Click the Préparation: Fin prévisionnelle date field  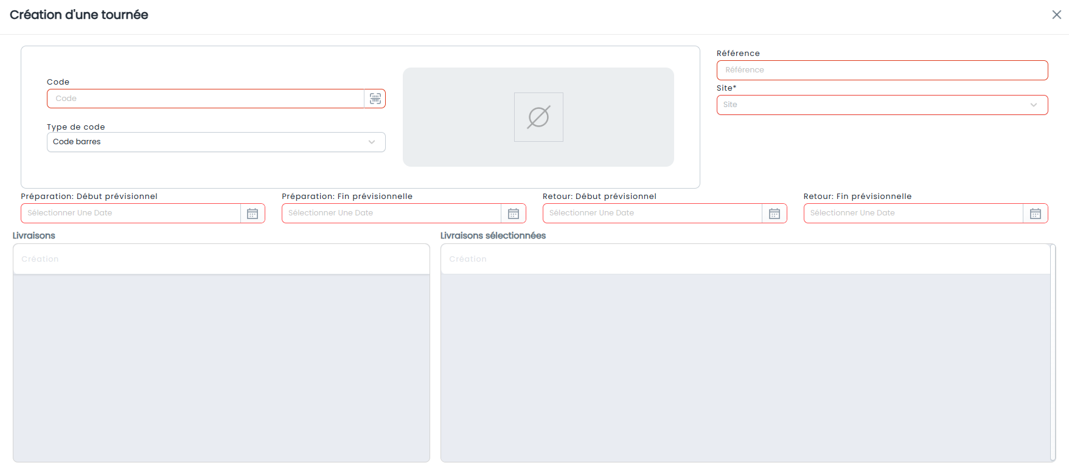392,214
